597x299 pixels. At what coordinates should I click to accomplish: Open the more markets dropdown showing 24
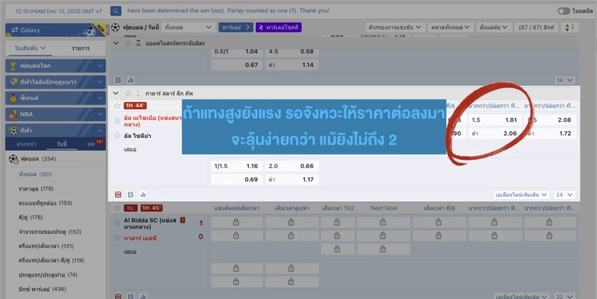click(x=564, y=195)
